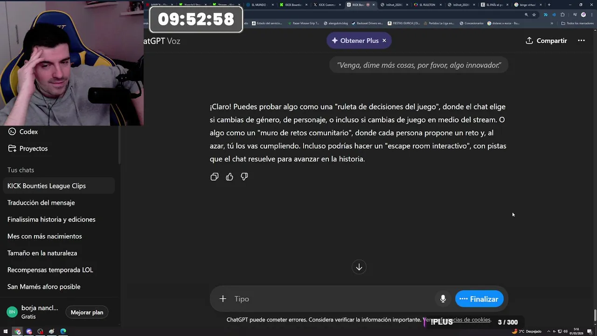Open the ChatGPT Voz model selector

click(x=162, y=41)
